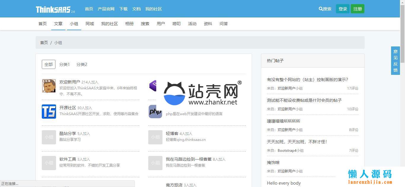Viewport: 405px width, 187px height.
Task: Click the php group icon
Action: click(155, 112)
